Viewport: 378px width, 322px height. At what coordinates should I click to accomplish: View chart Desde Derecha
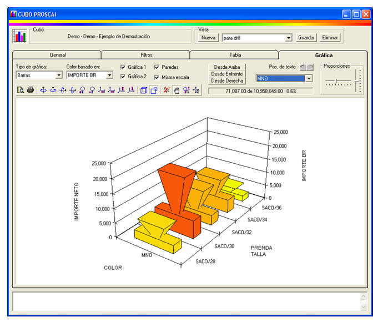click(x=227, y=80)
